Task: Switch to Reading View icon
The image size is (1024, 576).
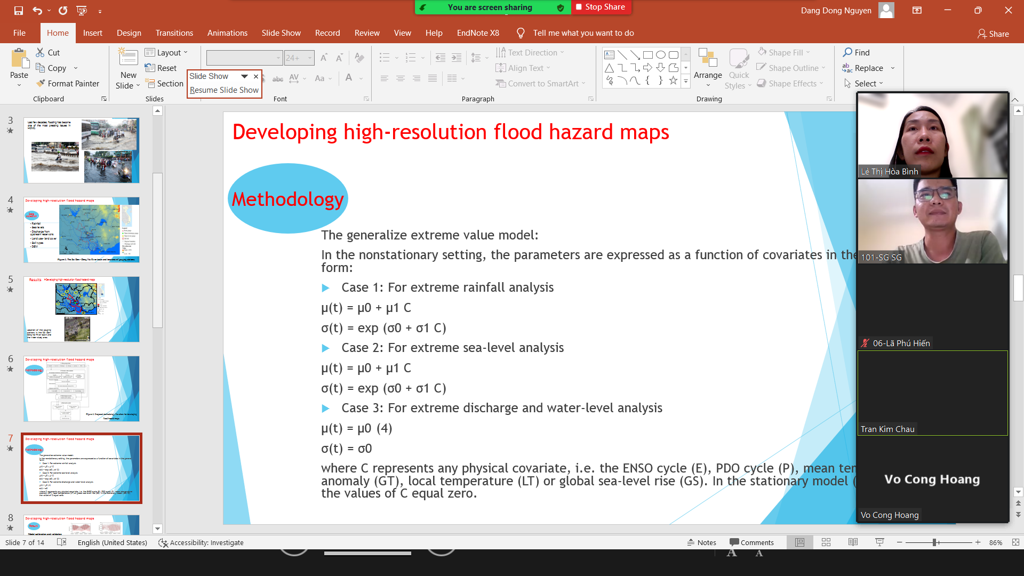Action: pyautogui.click(x=853, y=542)
